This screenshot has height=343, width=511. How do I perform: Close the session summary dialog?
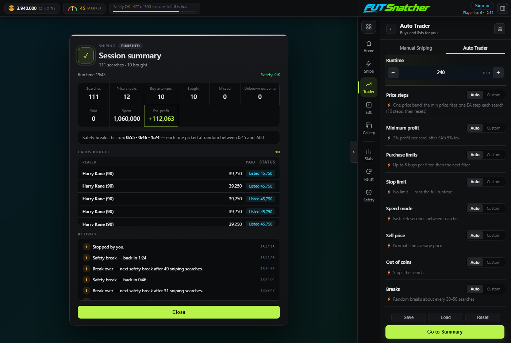179,312
